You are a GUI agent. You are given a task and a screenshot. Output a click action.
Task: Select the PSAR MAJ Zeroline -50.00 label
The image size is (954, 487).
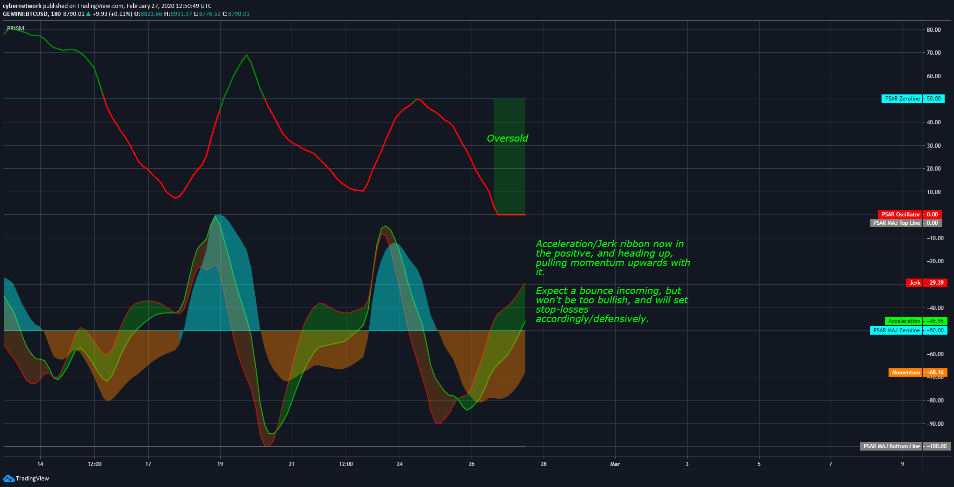tap(909, 330)
